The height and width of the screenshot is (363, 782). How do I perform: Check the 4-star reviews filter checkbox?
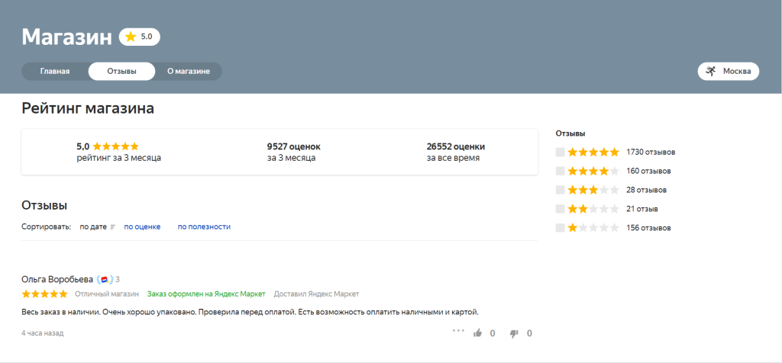pyautogui.click(x=561, y=171)
